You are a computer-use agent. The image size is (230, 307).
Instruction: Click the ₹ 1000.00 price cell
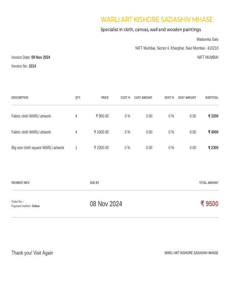(x=101, y=132)
